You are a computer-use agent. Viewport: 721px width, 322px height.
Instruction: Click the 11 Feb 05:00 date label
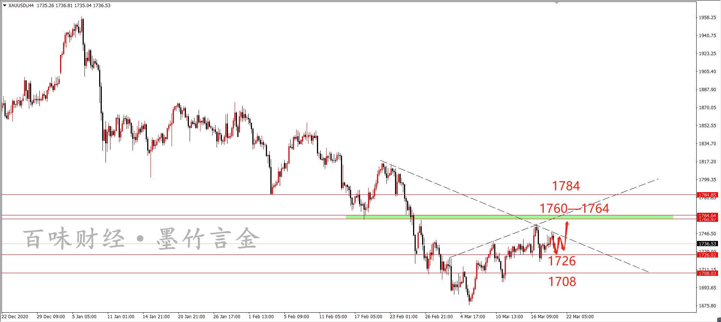tap(333, 317)
